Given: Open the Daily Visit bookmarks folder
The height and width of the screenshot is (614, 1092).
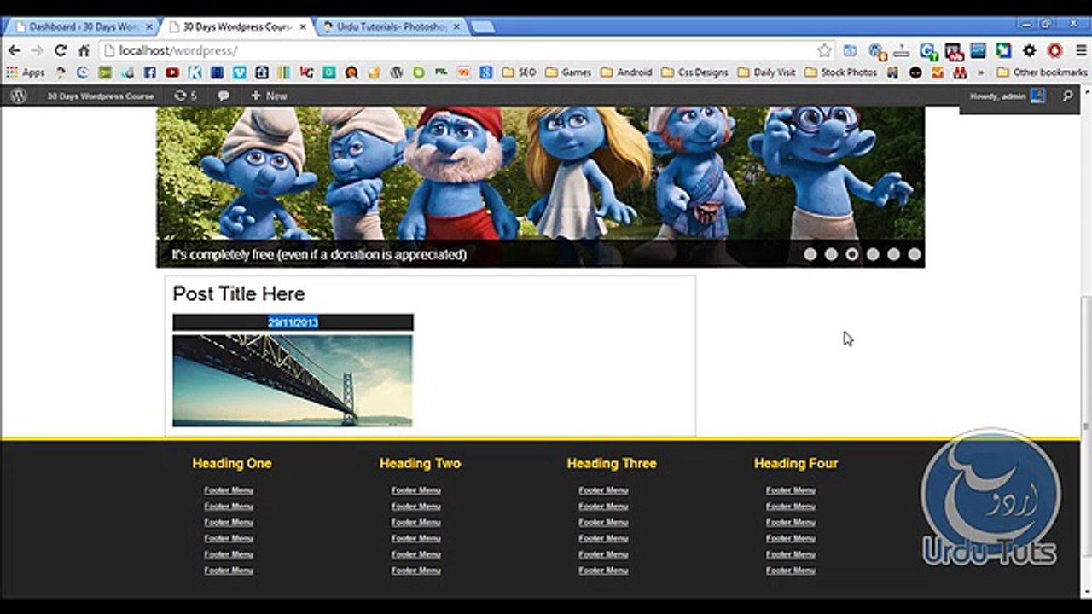Looking at the screenshot, I should point(766,72).
